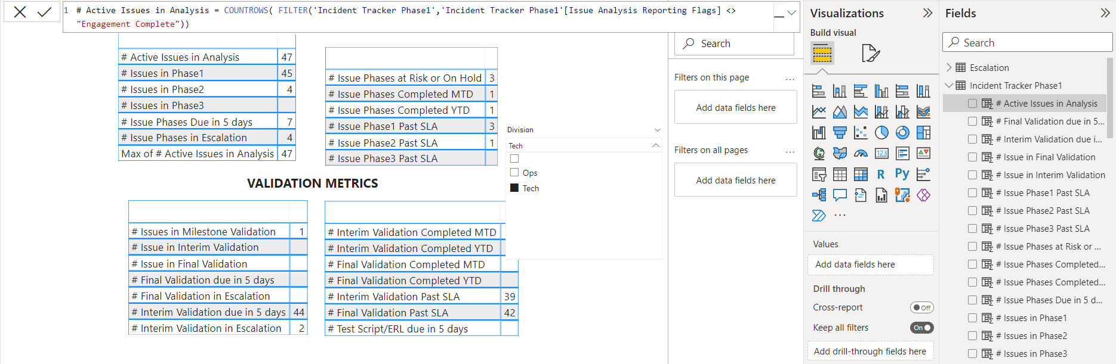Select the stacked bar chart visual

819,91
